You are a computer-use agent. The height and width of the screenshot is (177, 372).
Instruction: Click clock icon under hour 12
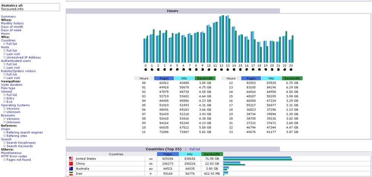click(221, 69)
